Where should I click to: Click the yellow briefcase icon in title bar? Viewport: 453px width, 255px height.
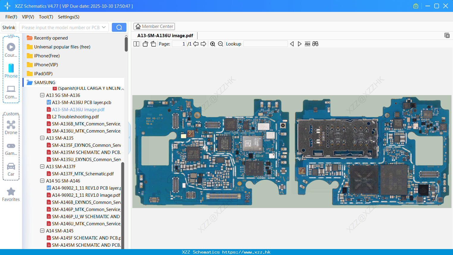point(416,6)
